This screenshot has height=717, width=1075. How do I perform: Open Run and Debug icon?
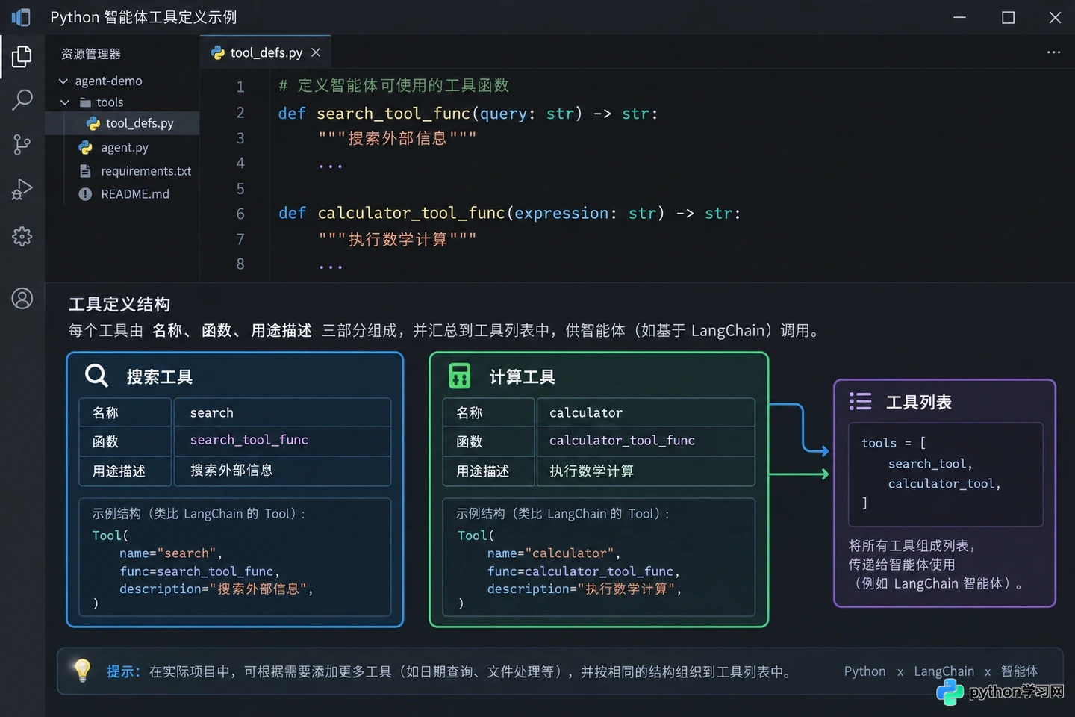click(x=22, y=190)
